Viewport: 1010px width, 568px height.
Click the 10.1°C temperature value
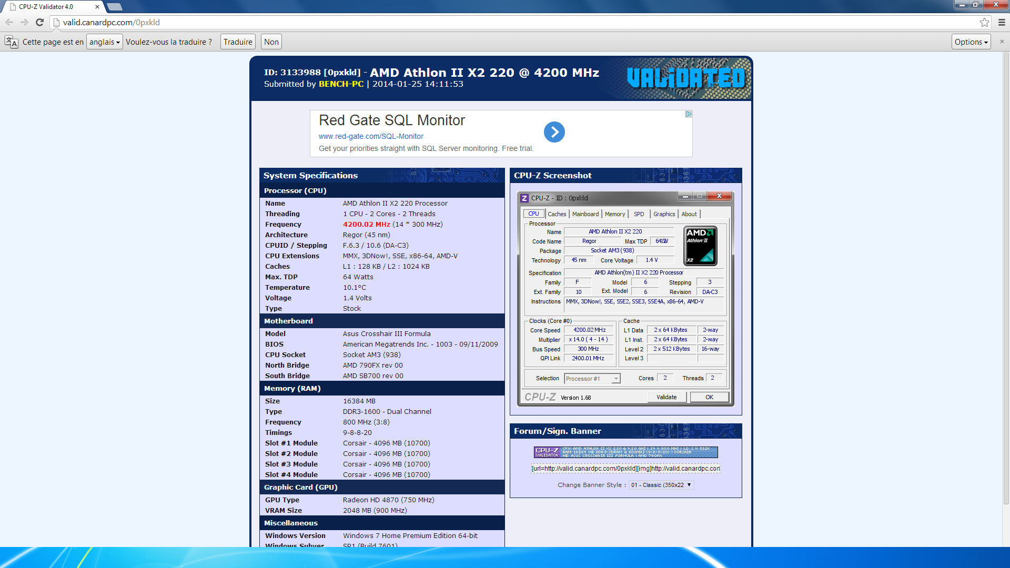(355, 288)
